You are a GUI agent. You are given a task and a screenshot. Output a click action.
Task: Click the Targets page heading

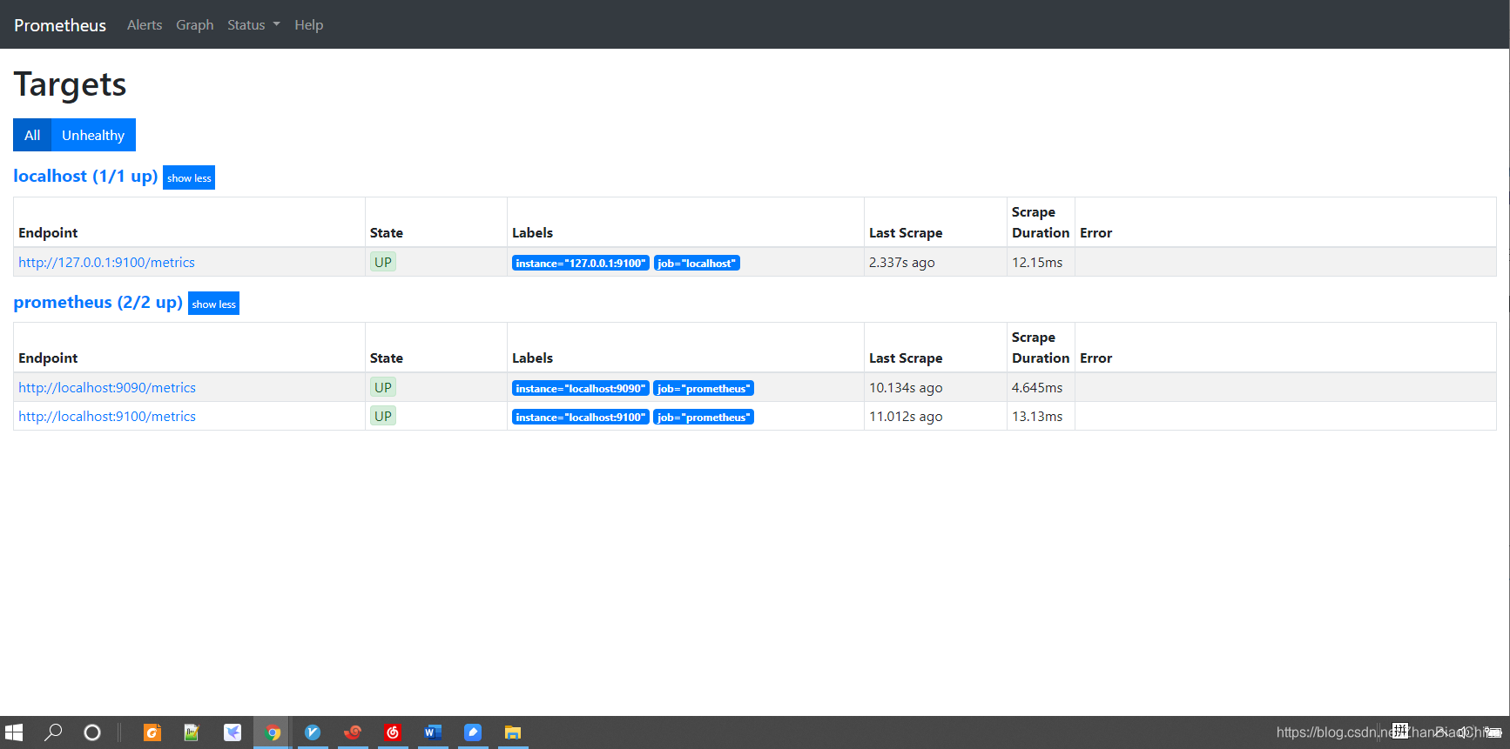[x=70, y=85]
